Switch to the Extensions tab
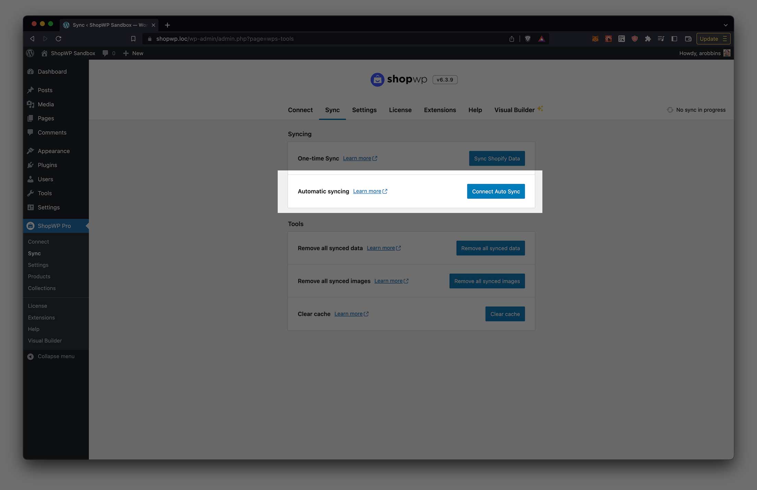This screenshot has height=490, width=757. pyautogui.click(x=440, y=110)
